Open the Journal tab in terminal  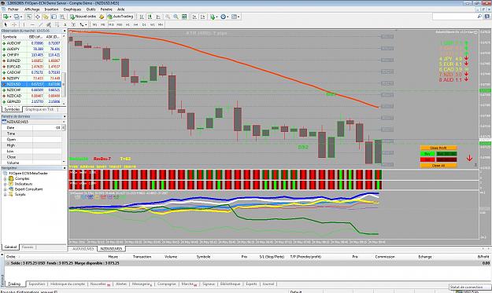(x=268, y=284)
